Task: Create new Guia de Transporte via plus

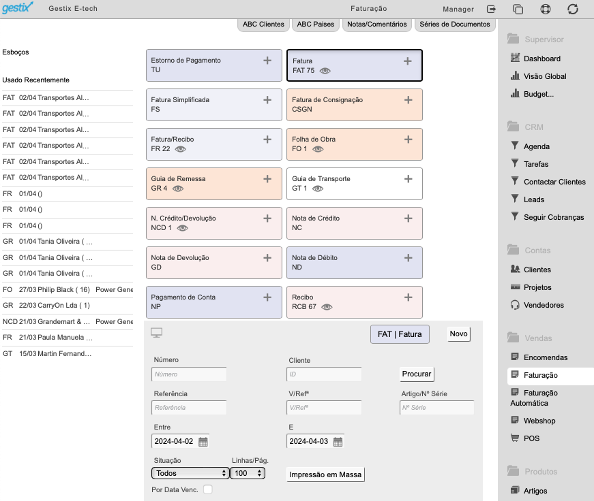Action: click(x=409, y=179)
